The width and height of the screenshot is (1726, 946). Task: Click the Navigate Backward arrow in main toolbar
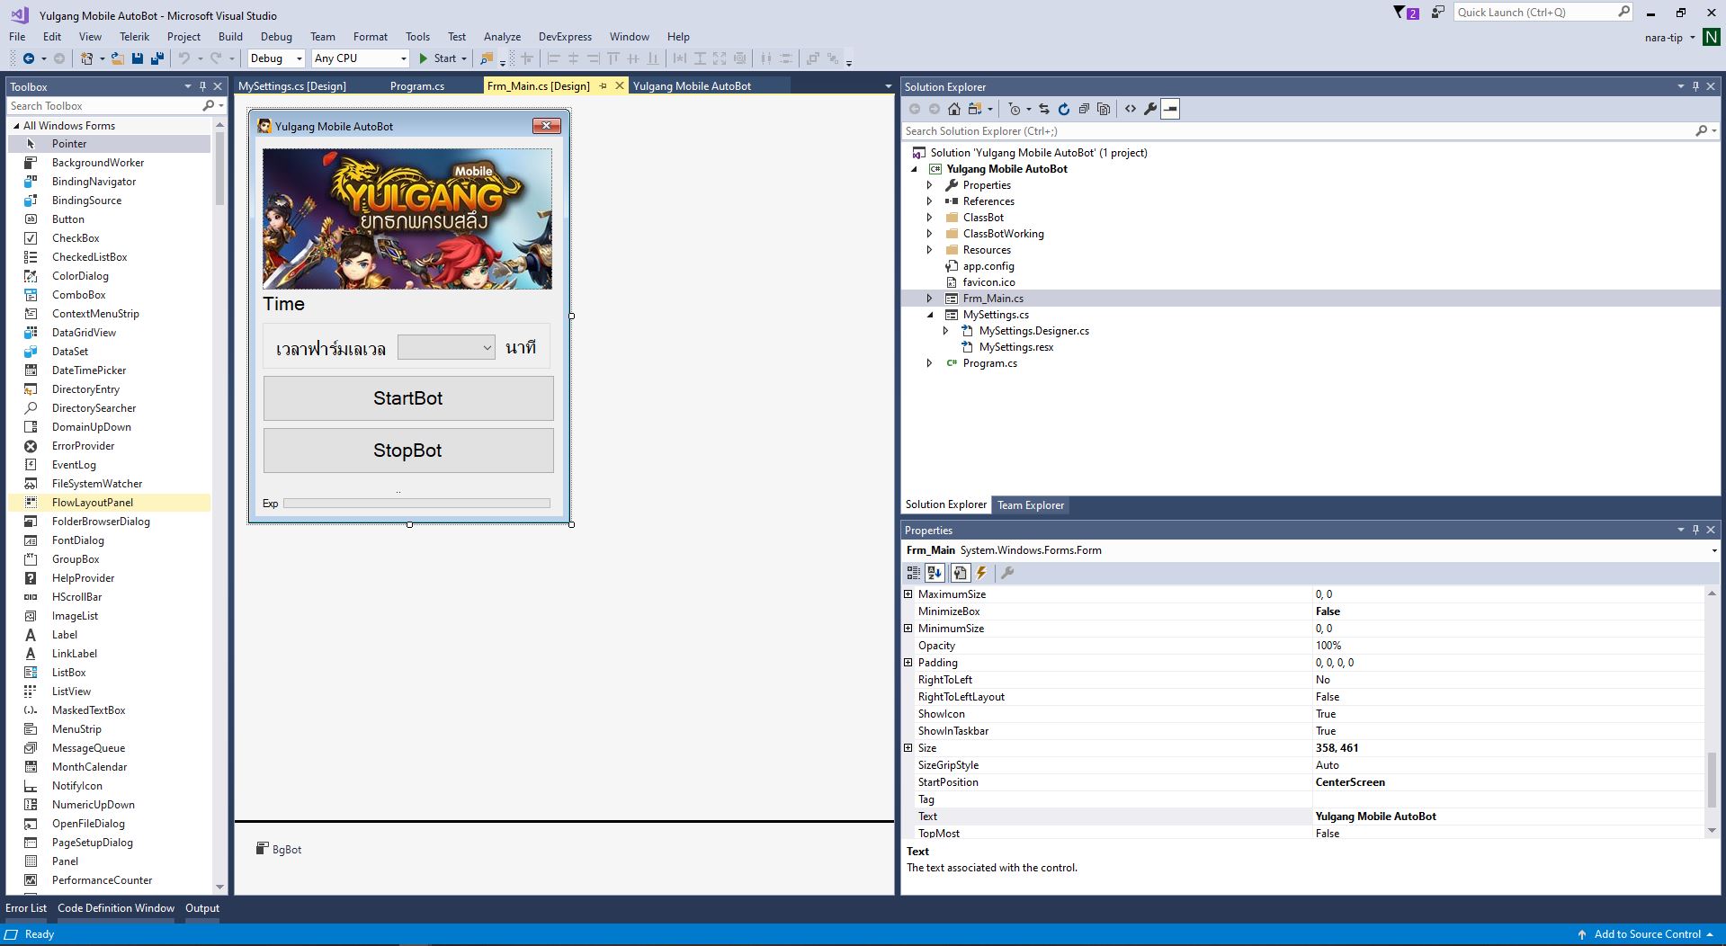(28, 58)
